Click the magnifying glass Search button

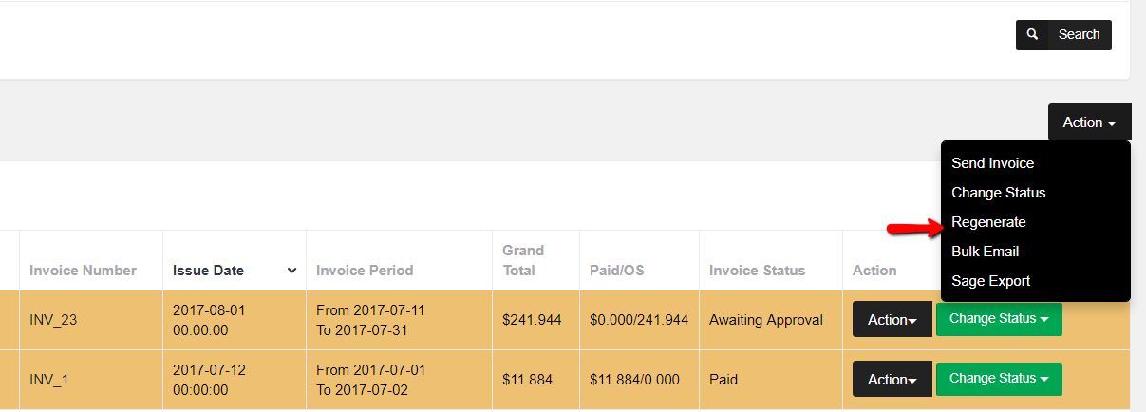(1062, 35)
